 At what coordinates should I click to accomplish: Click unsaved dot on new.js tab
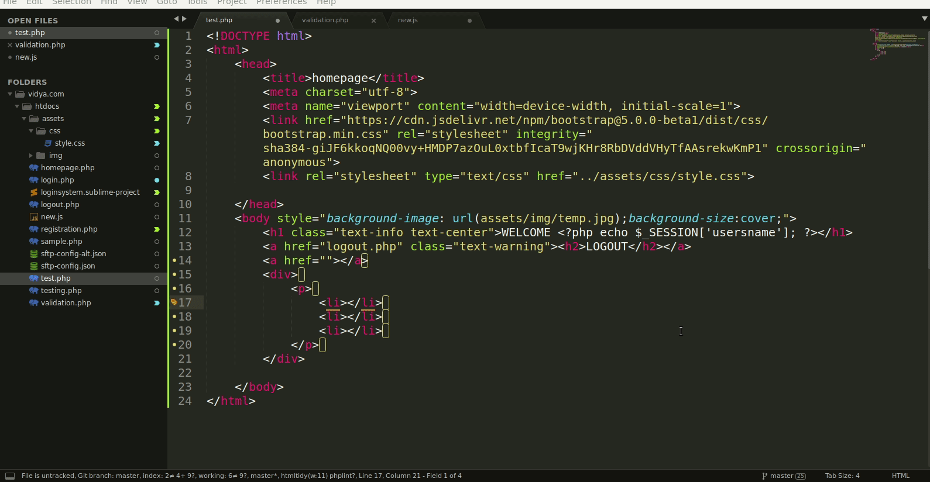[469, 20]
